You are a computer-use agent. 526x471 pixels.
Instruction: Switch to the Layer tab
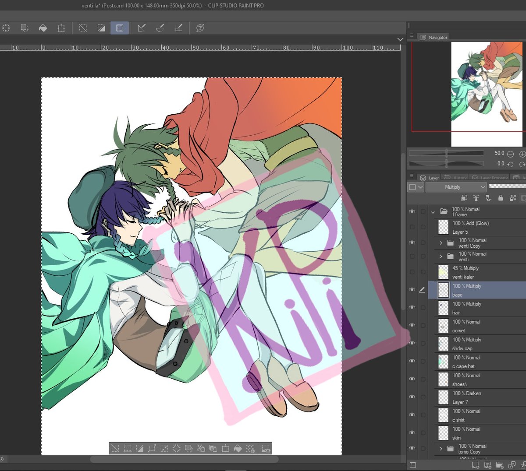tap(430, 178)
